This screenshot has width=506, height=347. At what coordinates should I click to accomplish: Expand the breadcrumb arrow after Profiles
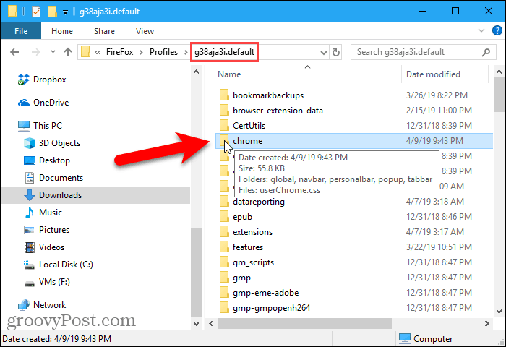pyautogui.click(x=186, y=52)
